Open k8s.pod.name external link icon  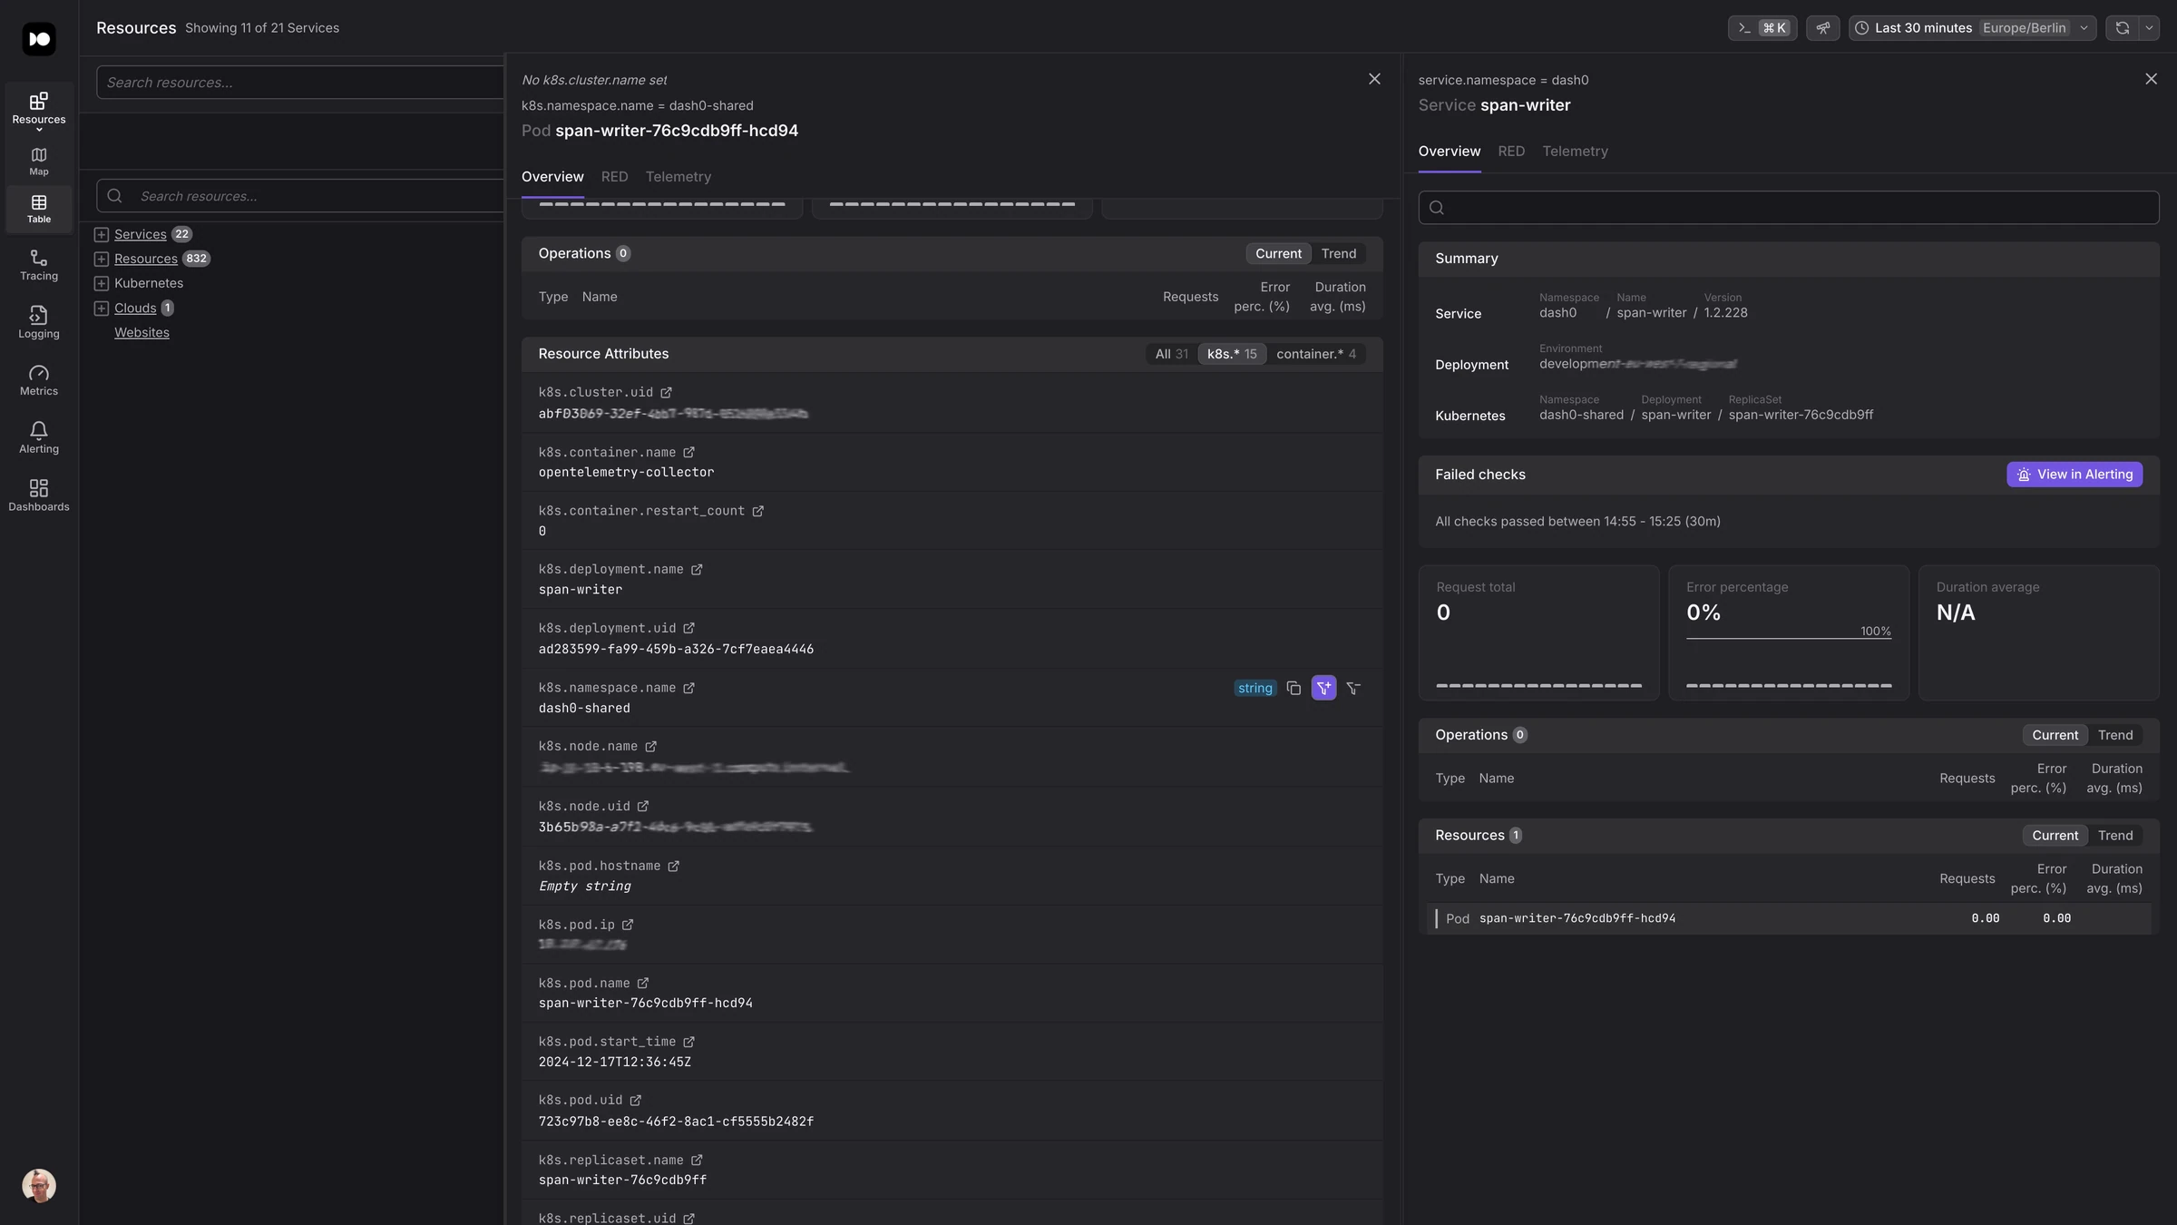pos(643,984)
